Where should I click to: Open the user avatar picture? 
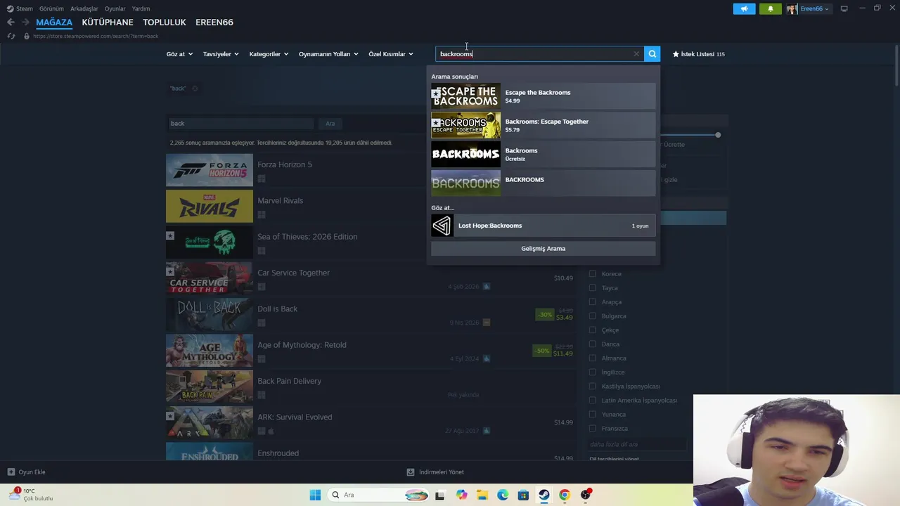[x=792, y=8]
